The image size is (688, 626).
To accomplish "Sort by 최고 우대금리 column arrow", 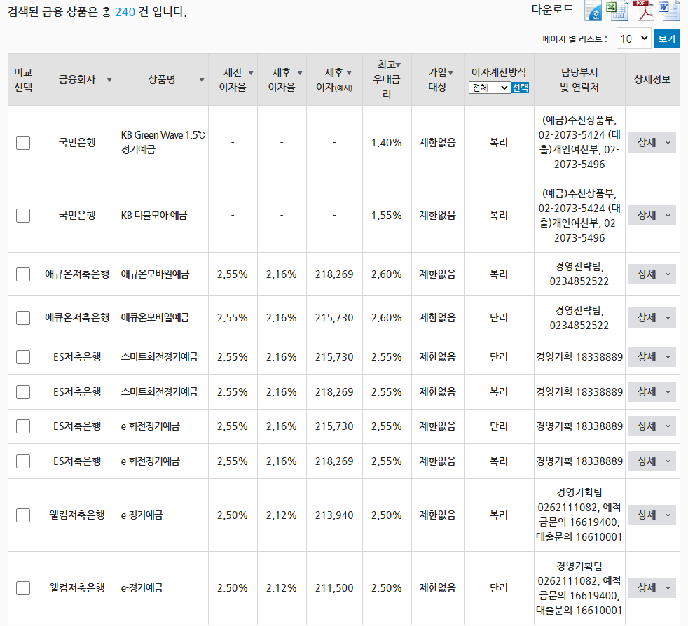I will (399, 65).
